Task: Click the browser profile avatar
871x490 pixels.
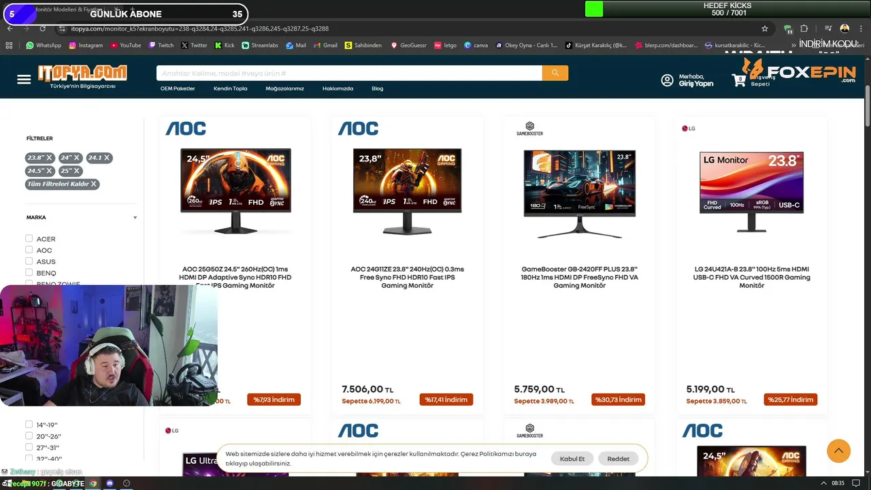Action: coord(844,29)
